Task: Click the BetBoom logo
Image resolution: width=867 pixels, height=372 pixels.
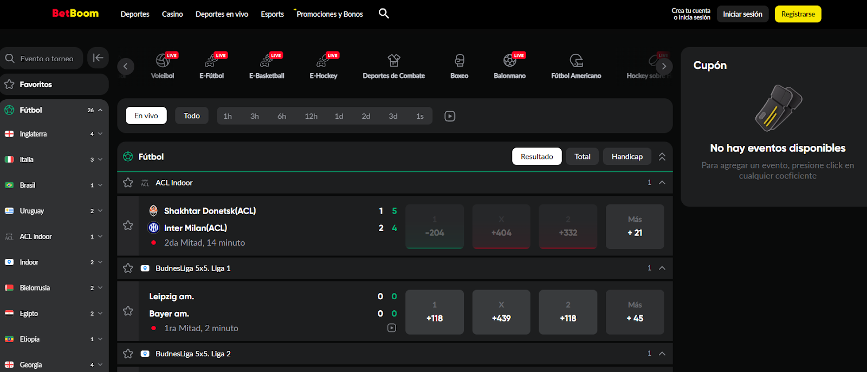Action: (x=75, y=14)
